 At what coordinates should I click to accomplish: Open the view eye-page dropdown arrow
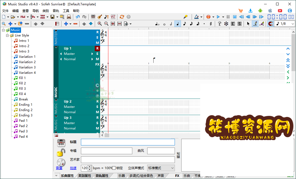tap(130, 24)
